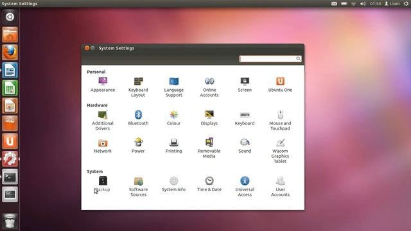
Task: Open the messaging mail indicator
Action: point(334,4)
